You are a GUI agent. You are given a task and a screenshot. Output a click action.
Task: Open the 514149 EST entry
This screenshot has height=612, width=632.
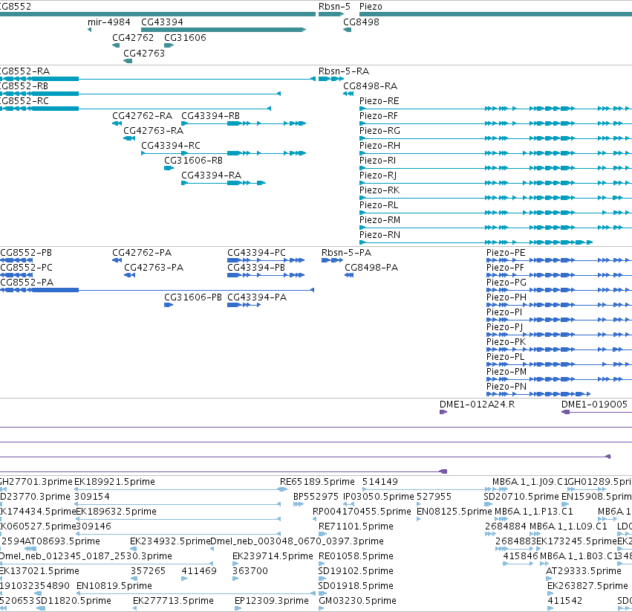pos(379,482)
